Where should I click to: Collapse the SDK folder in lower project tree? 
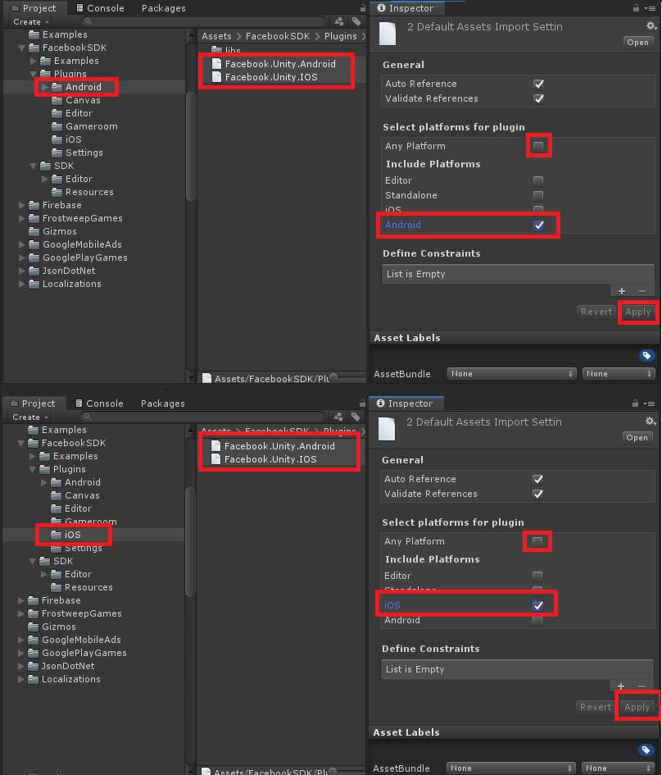(x=32, y=561)
